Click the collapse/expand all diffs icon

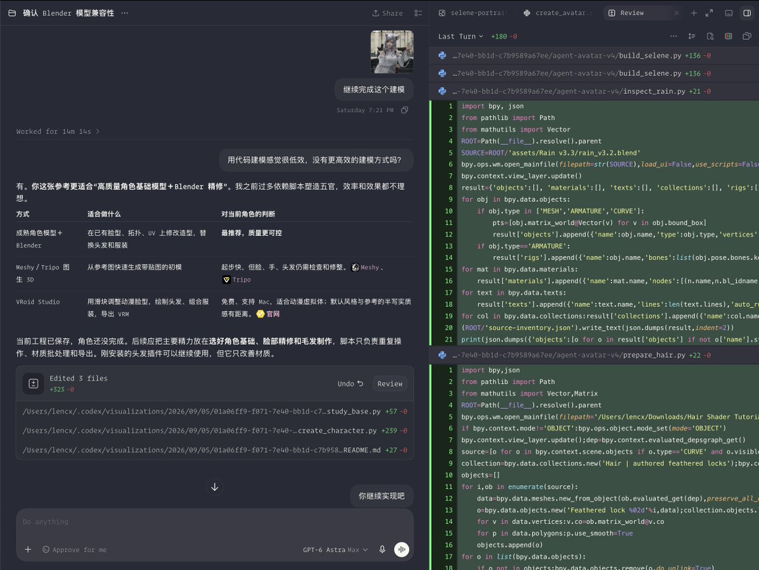point(691,37)
